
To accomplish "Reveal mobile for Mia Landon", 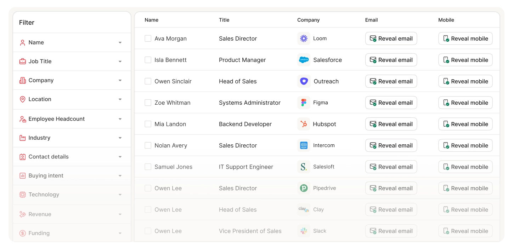I will coord(465,124).
